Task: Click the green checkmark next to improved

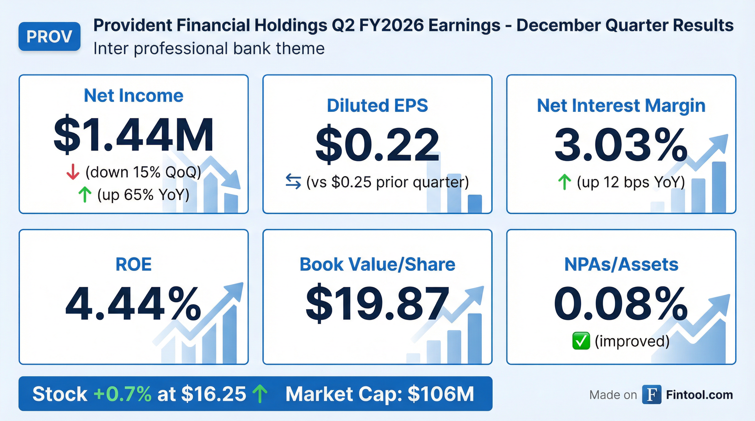Action: [x=581, y=341]
